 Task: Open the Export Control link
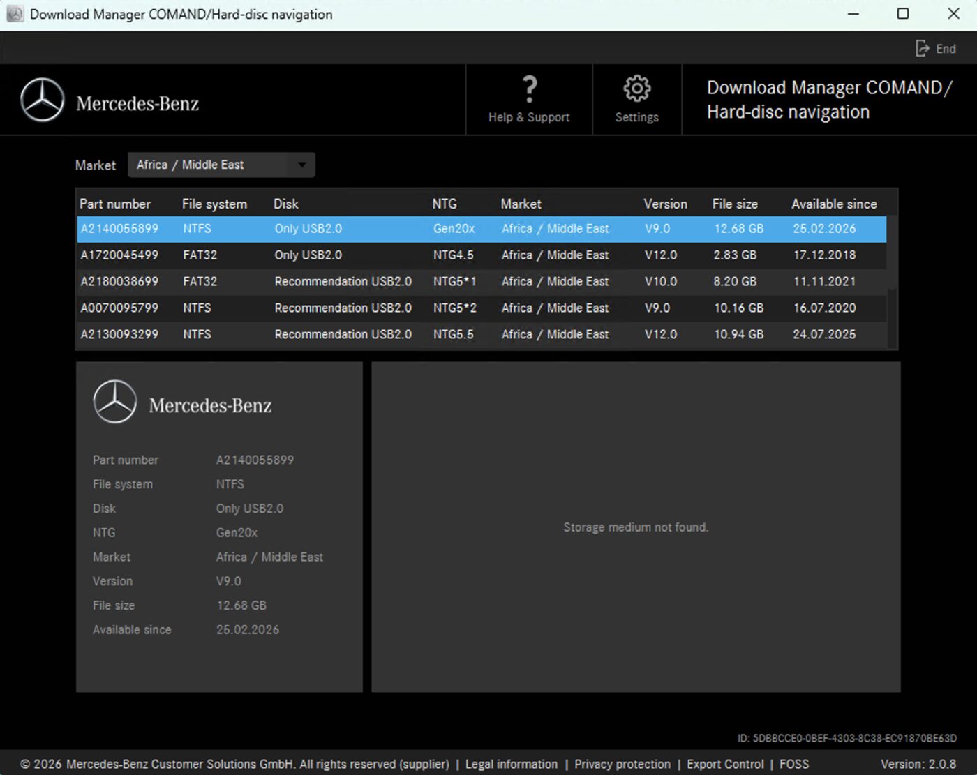click(725, 764)
